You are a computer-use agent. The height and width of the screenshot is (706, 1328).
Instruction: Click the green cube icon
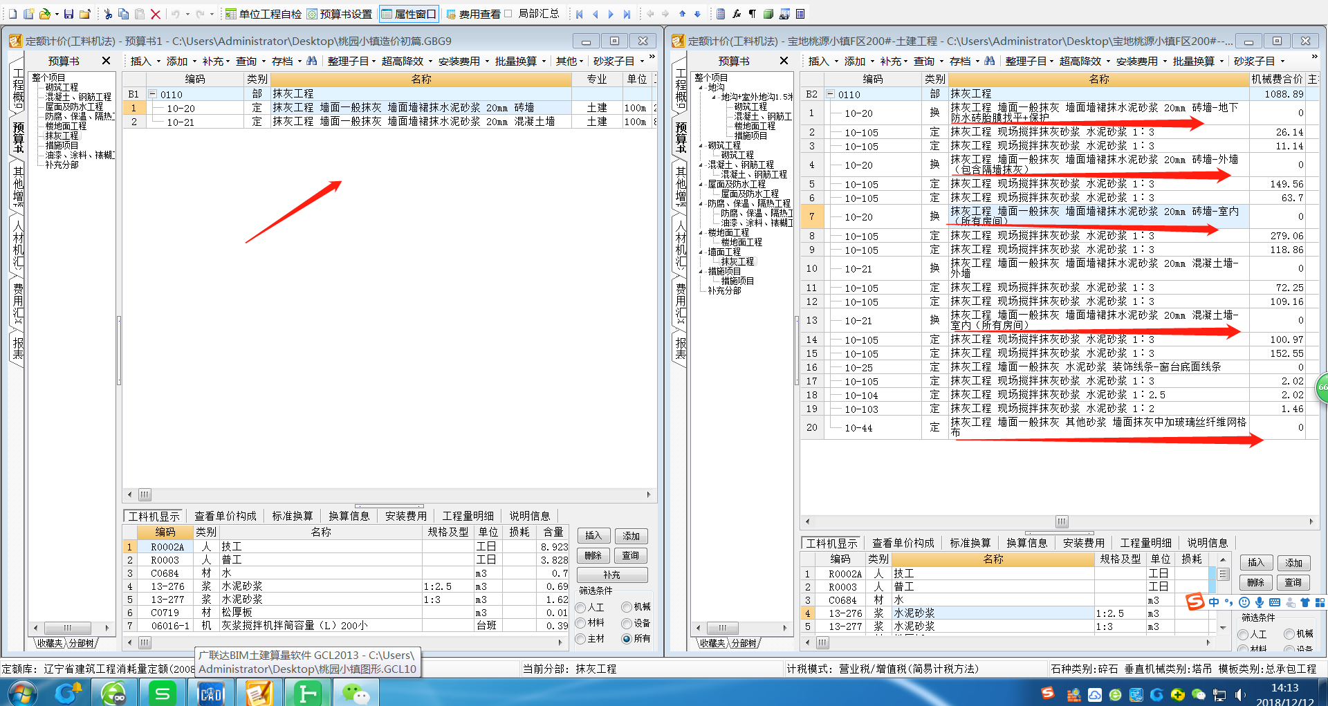(768, 14)
